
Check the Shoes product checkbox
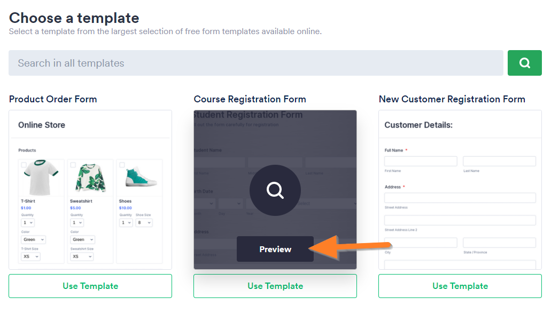tap(122, 165)
